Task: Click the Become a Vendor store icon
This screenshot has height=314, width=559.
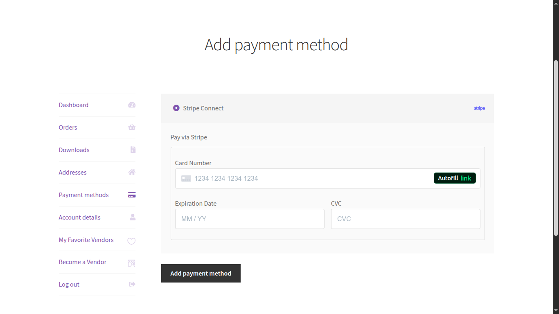Action: [131, 263]
